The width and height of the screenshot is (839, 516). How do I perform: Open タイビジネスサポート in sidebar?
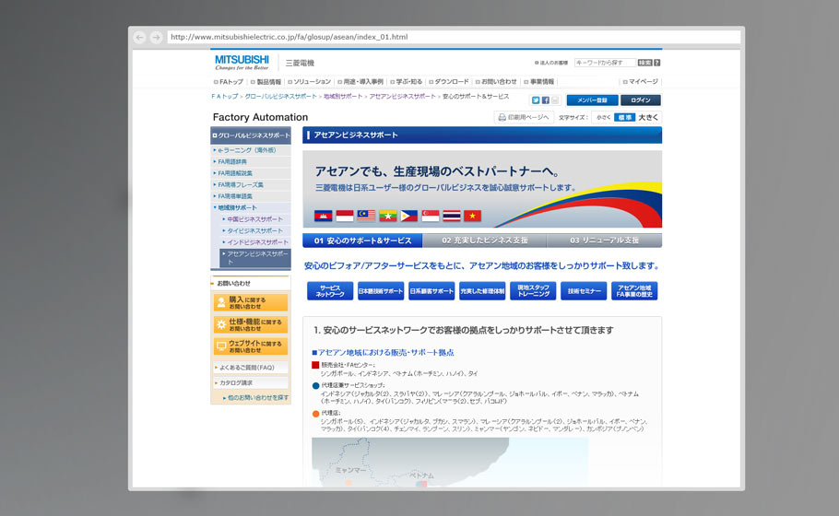click(x=254, y=230)
